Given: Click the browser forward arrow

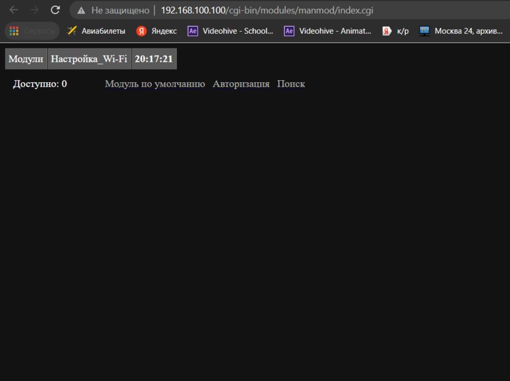Looking at the screenshot, I should [34, 10].
